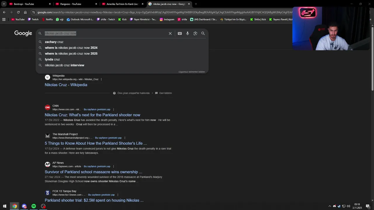
Task: Click 'Uygunsuz tahminleri bildirim' report link
Action: 192,72
